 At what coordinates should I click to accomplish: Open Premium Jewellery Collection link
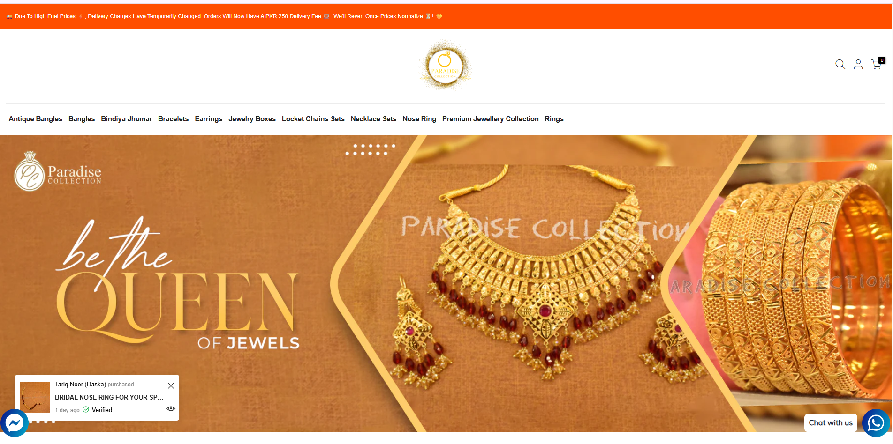pyautogui.click(x=490, y=119)
